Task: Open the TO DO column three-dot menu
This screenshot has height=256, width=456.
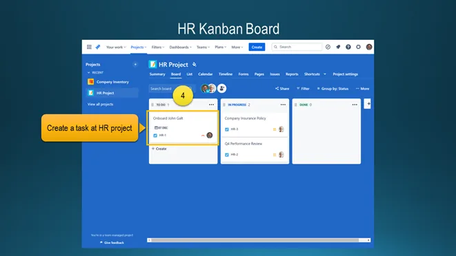Action: pyautogui.click(x=211, y=105)
